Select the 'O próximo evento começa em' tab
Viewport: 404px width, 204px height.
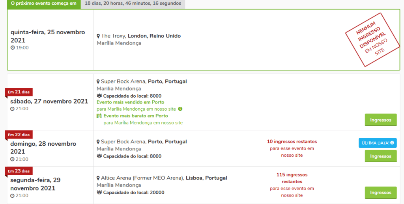click(x=44, y=4)
